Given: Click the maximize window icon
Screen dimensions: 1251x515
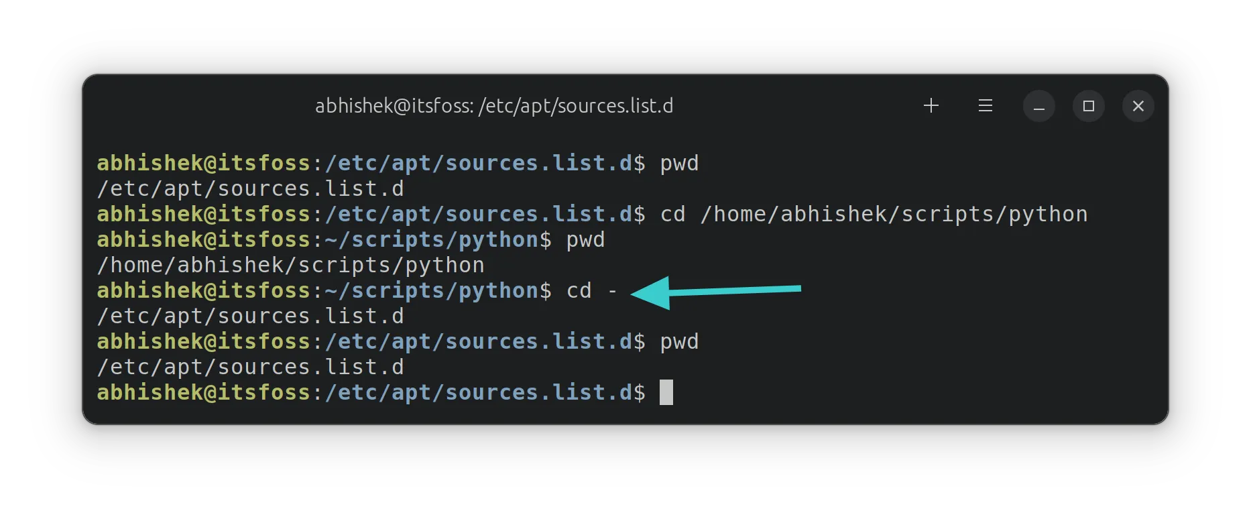Looking at the screenshot, I should tap(1088, 105).
